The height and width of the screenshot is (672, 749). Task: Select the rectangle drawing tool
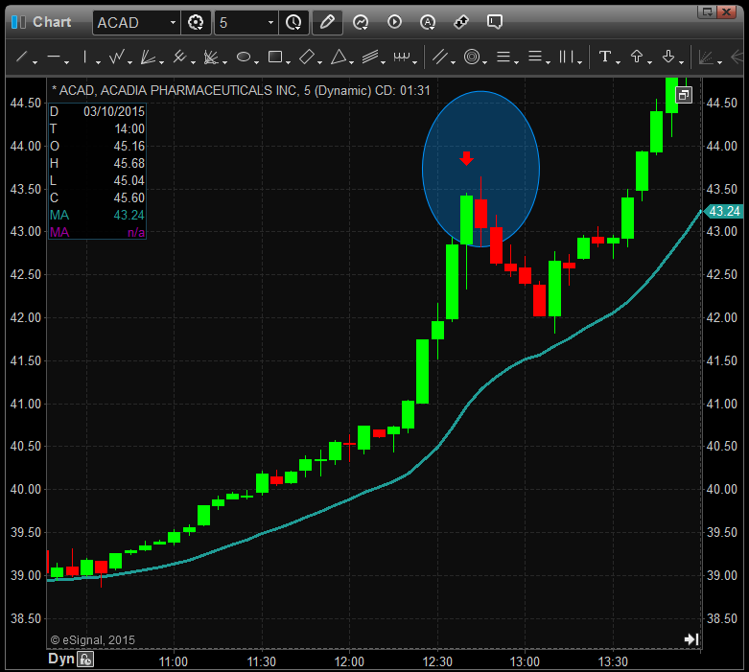[275, 58]
